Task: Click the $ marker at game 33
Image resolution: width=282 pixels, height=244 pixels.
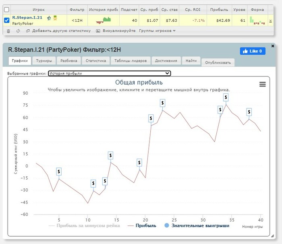Action: tap(220, 110)
